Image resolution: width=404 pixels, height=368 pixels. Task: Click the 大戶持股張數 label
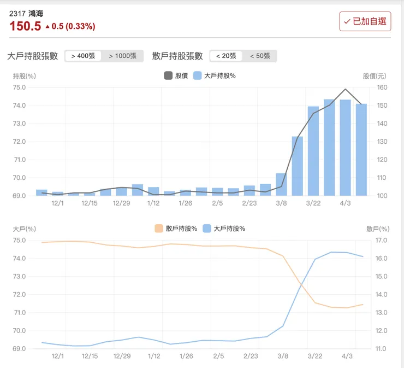click(x=32, y=56)
